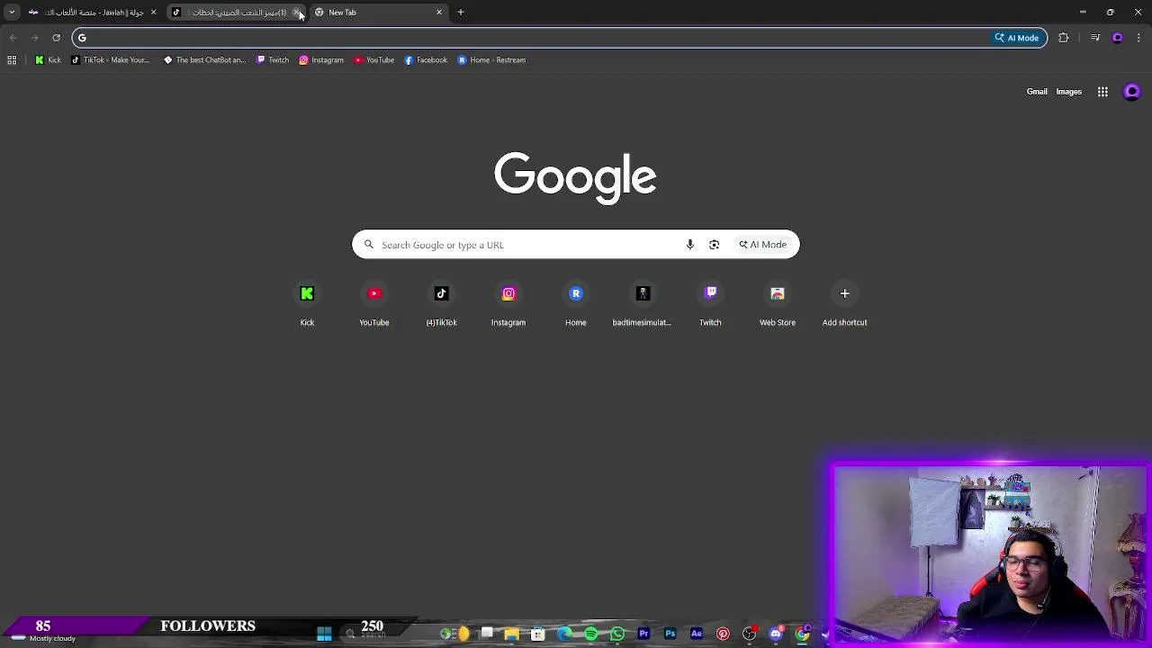Open the Windows Start menu
1152x648 pixels.
click(x=324, y=634)
